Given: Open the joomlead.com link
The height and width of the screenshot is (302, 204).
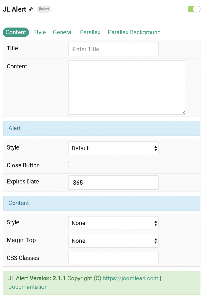Looking at the screenshot, I should pyautogui.click(x=131, y=278).
